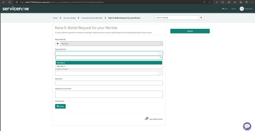View site information lock icon
255x131 pixels.
[17, 2]
